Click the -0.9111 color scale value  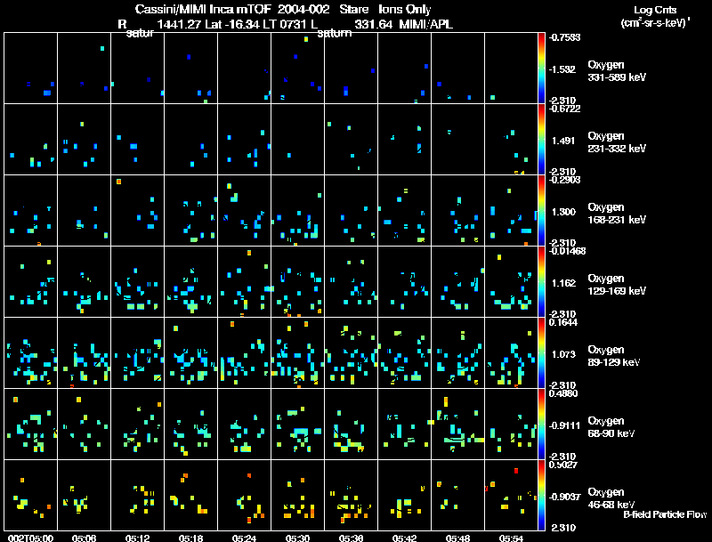(564, 425)
